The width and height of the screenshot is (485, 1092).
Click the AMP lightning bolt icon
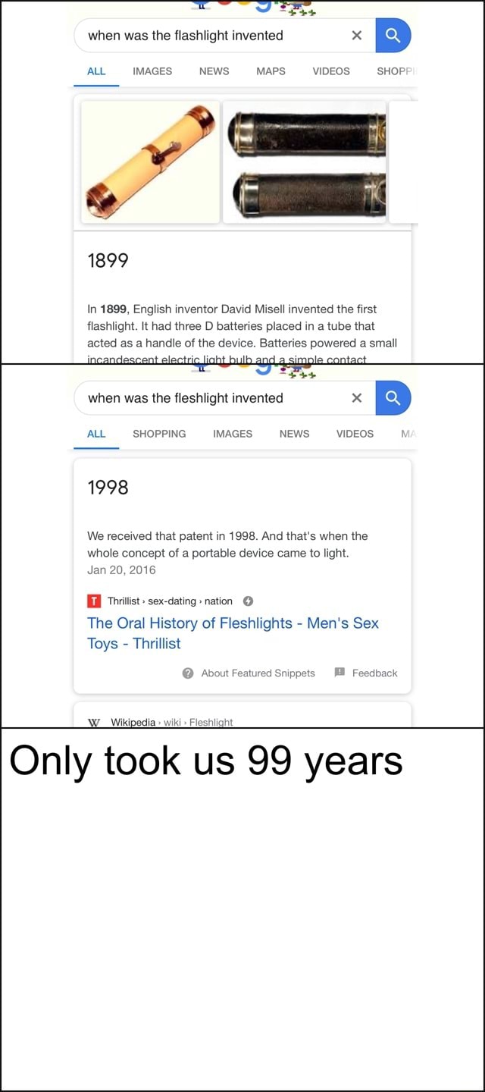coord(247,601)
